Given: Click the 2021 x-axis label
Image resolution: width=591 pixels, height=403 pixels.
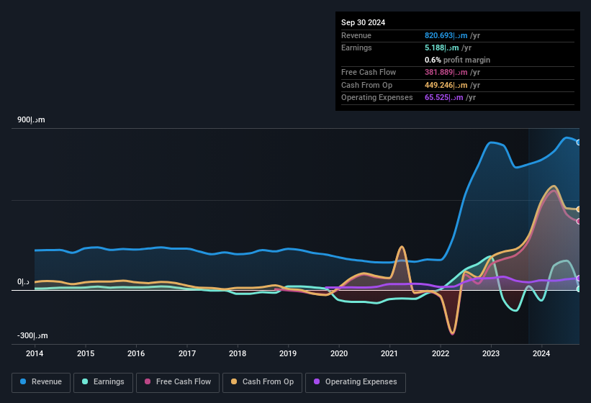Looking at the screenshot, I should tap(389, 353).
